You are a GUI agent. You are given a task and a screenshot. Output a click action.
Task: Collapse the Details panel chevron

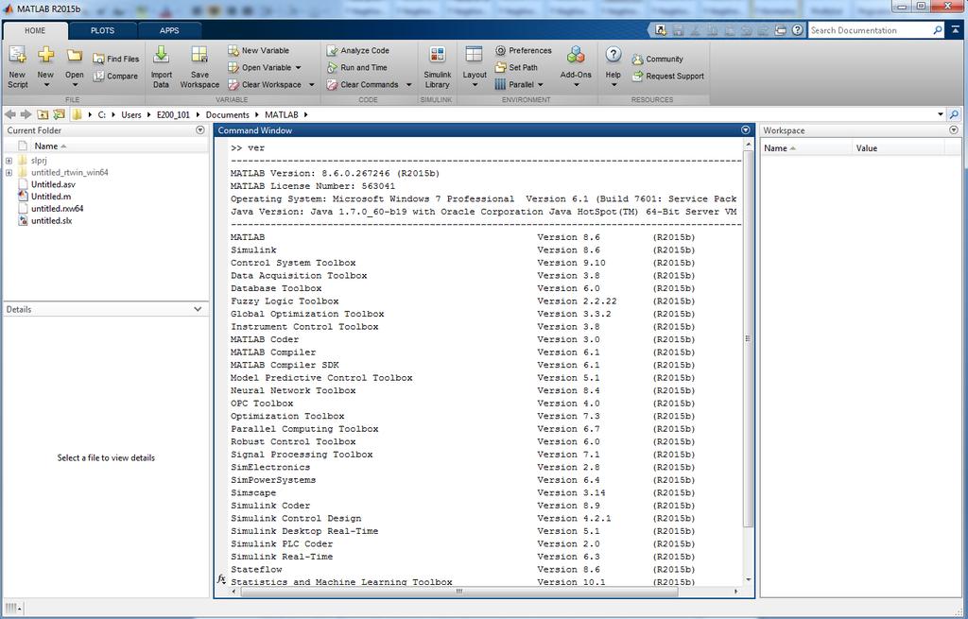[x=198, y=309]
